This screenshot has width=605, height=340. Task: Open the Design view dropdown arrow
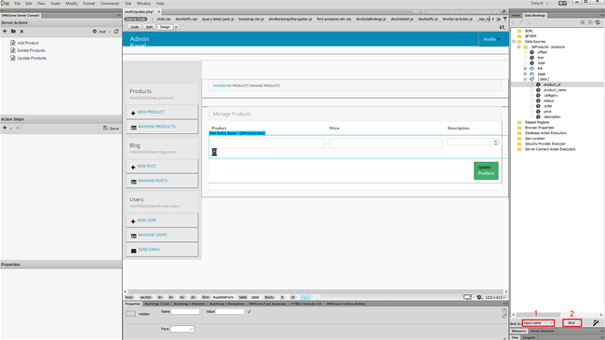coord(176,27)
